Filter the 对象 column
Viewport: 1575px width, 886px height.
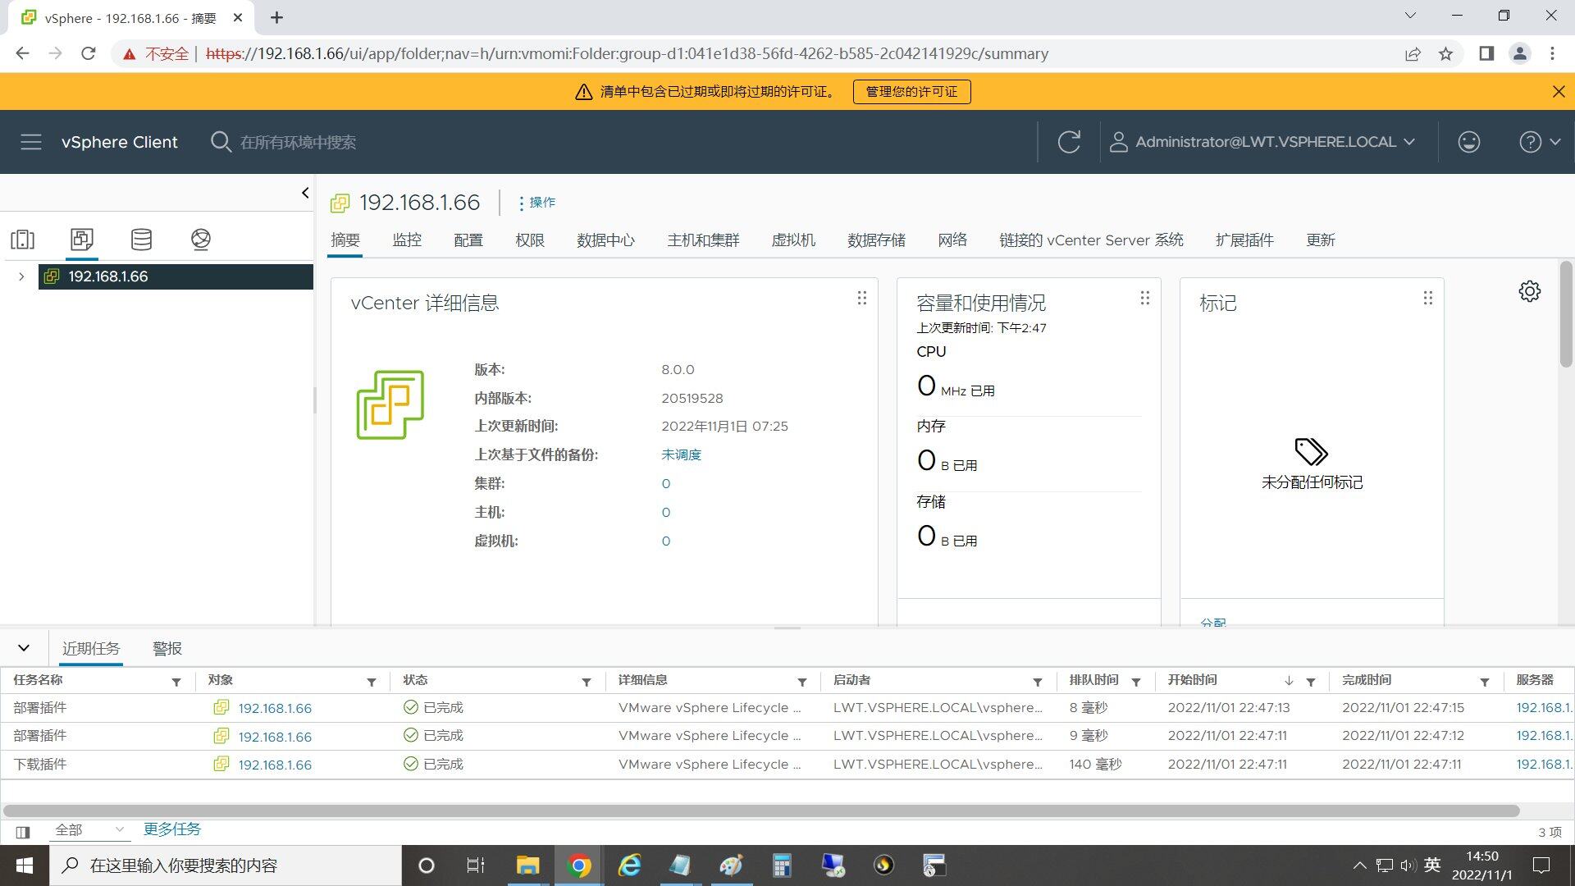[372, 683]
